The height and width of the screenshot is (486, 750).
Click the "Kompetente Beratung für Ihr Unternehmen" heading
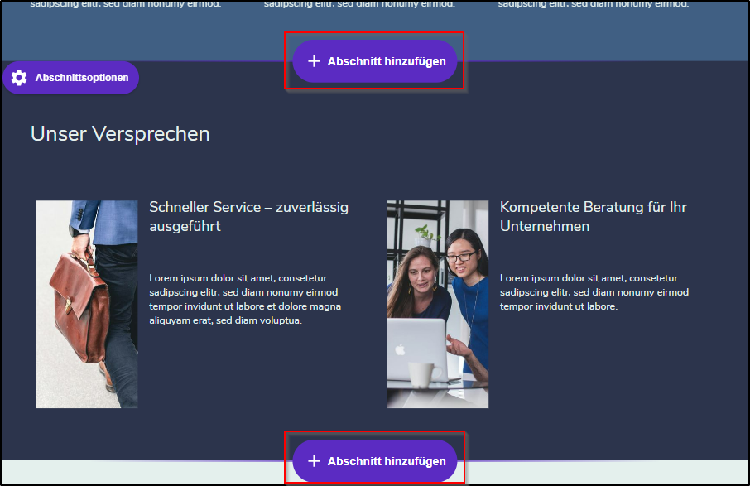(x=593, y=216)
